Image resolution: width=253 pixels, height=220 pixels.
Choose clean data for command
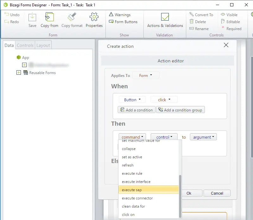[x=149, y=206]
